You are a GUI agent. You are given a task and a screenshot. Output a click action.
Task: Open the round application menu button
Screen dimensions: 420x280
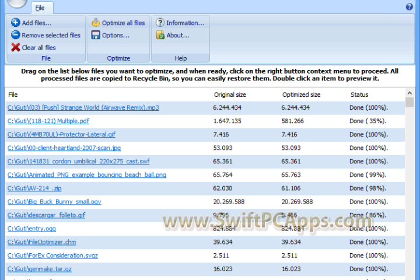click(17, 3)
